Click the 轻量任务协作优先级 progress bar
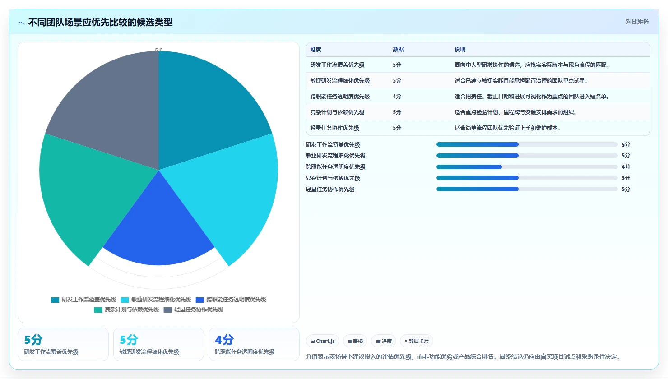The height and width of the screenshot is (379, 668). click(x=527, y=189)
